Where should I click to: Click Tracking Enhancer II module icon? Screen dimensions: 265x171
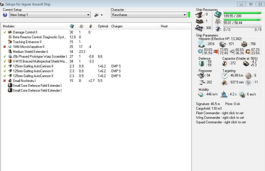tap(10, 42)
